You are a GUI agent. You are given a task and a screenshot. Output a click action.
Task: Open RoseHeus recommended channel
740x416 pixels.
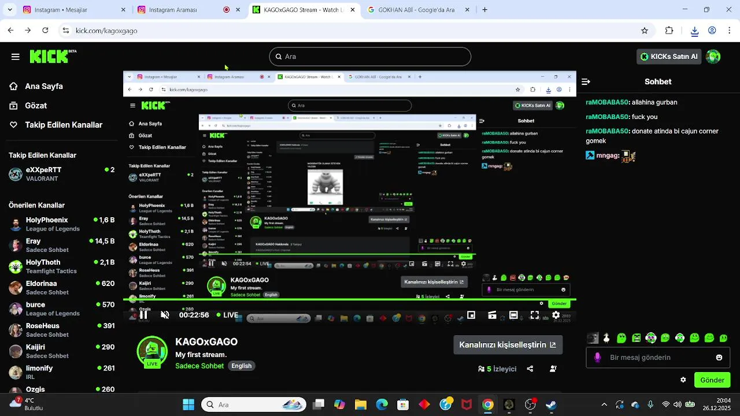(61, 330)
